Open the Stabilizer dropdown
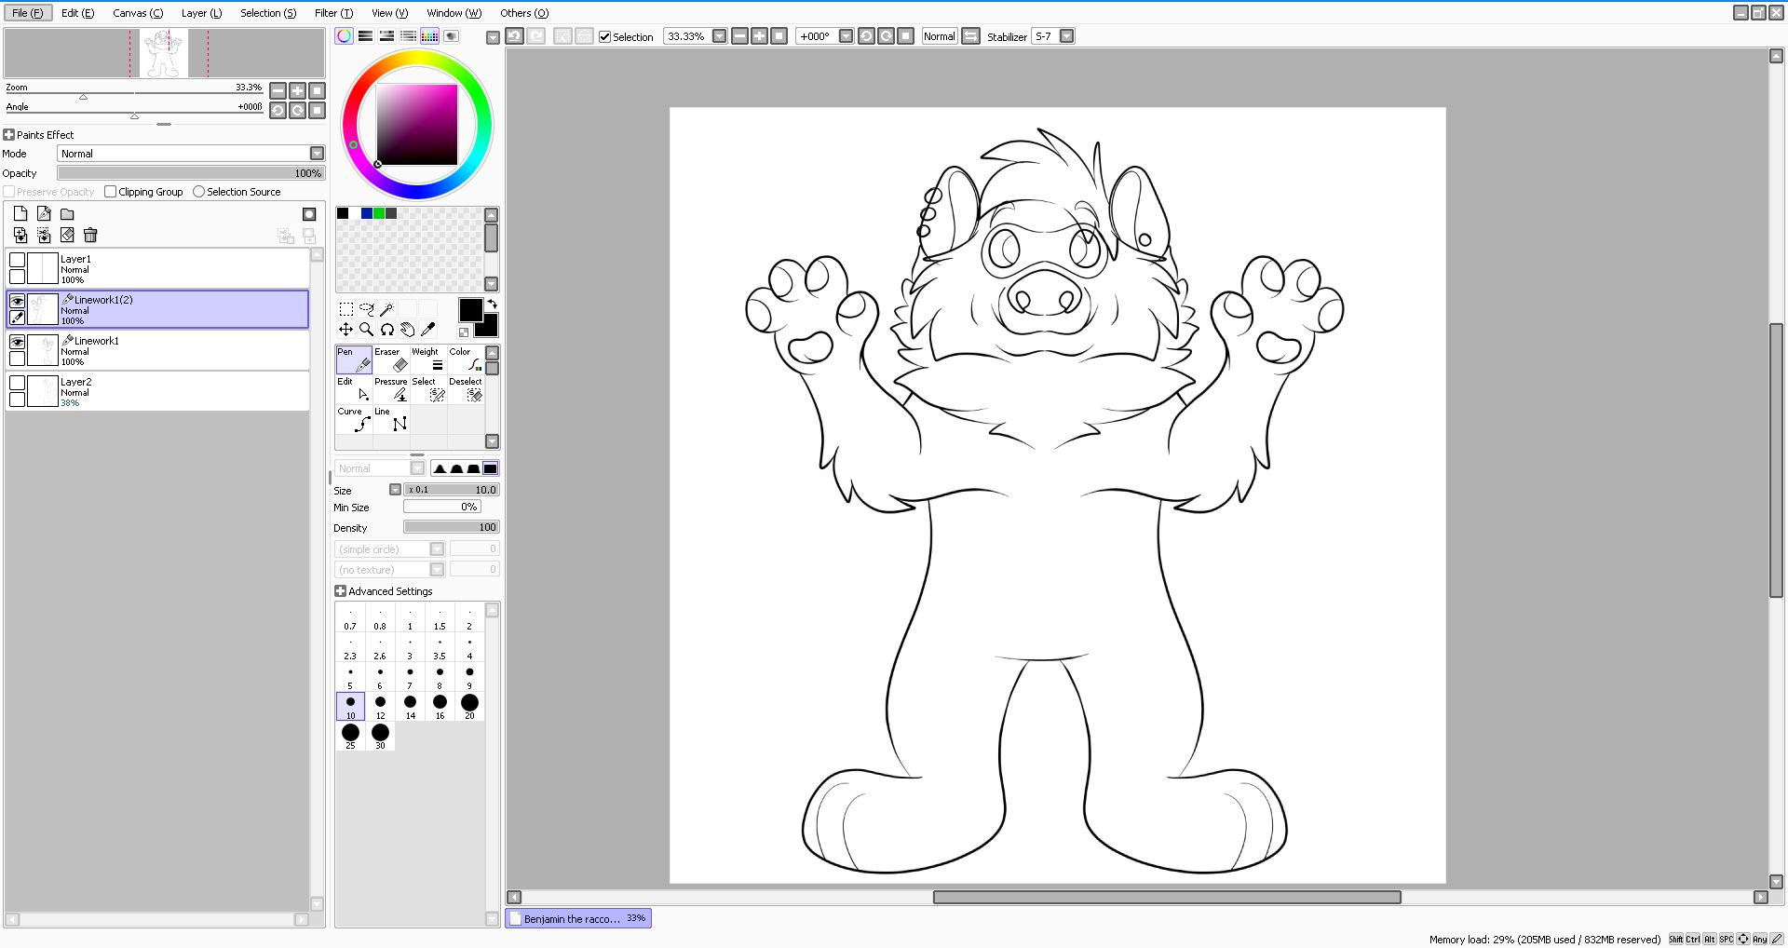 (x=1066, y=36)
